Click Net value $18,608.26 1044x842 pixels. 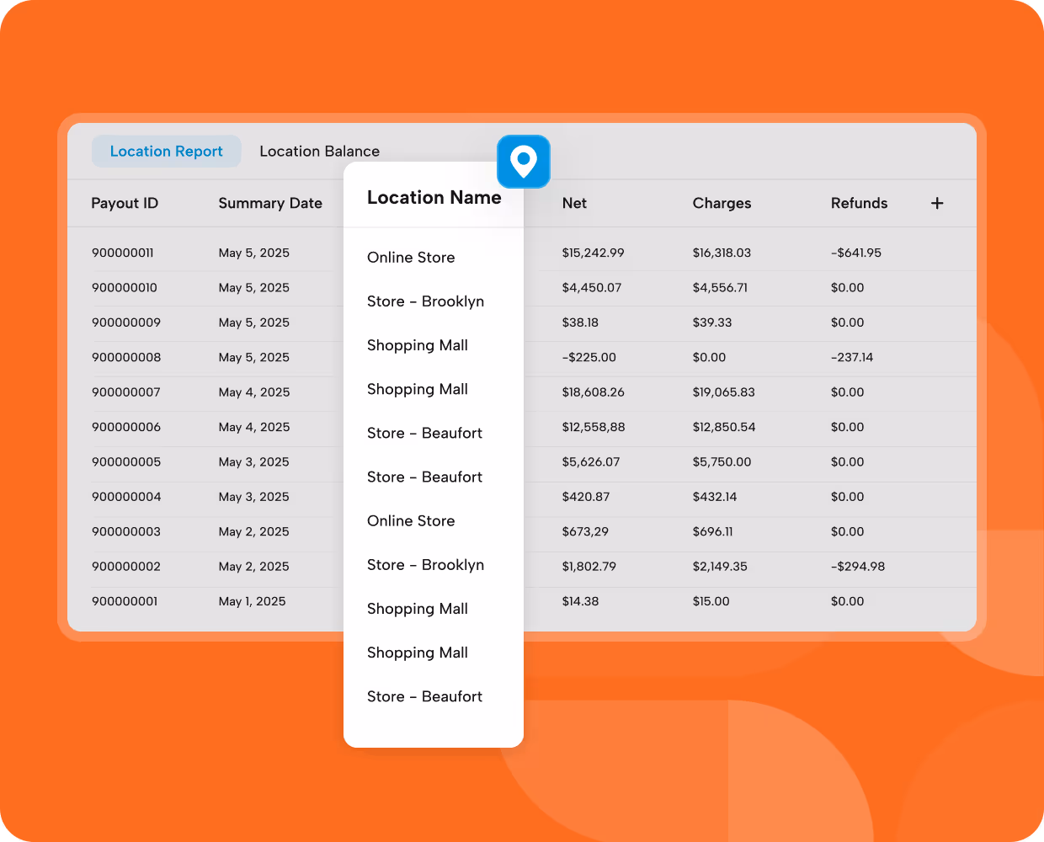click(593, 392)
